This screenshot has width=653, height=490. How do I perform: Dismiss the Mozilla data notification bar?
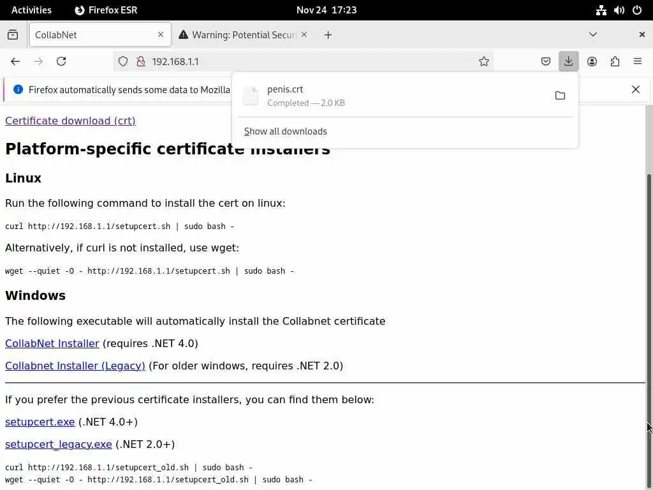636,89
